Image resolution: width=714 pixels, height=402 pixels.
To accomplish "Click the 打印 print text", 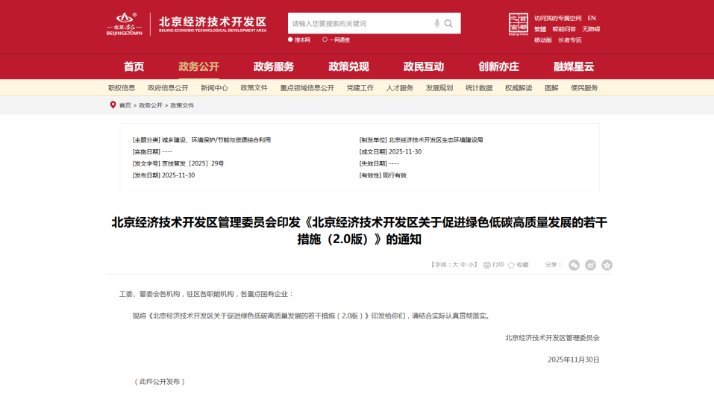I will tap(498, 265).
